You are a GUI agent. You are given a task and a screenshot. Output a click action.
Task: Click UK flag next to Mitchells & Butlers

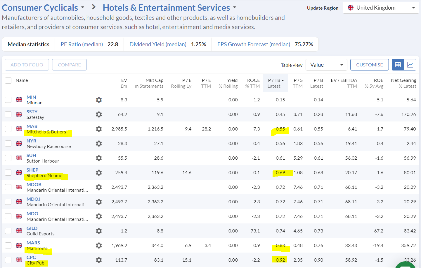pos(19,129)
